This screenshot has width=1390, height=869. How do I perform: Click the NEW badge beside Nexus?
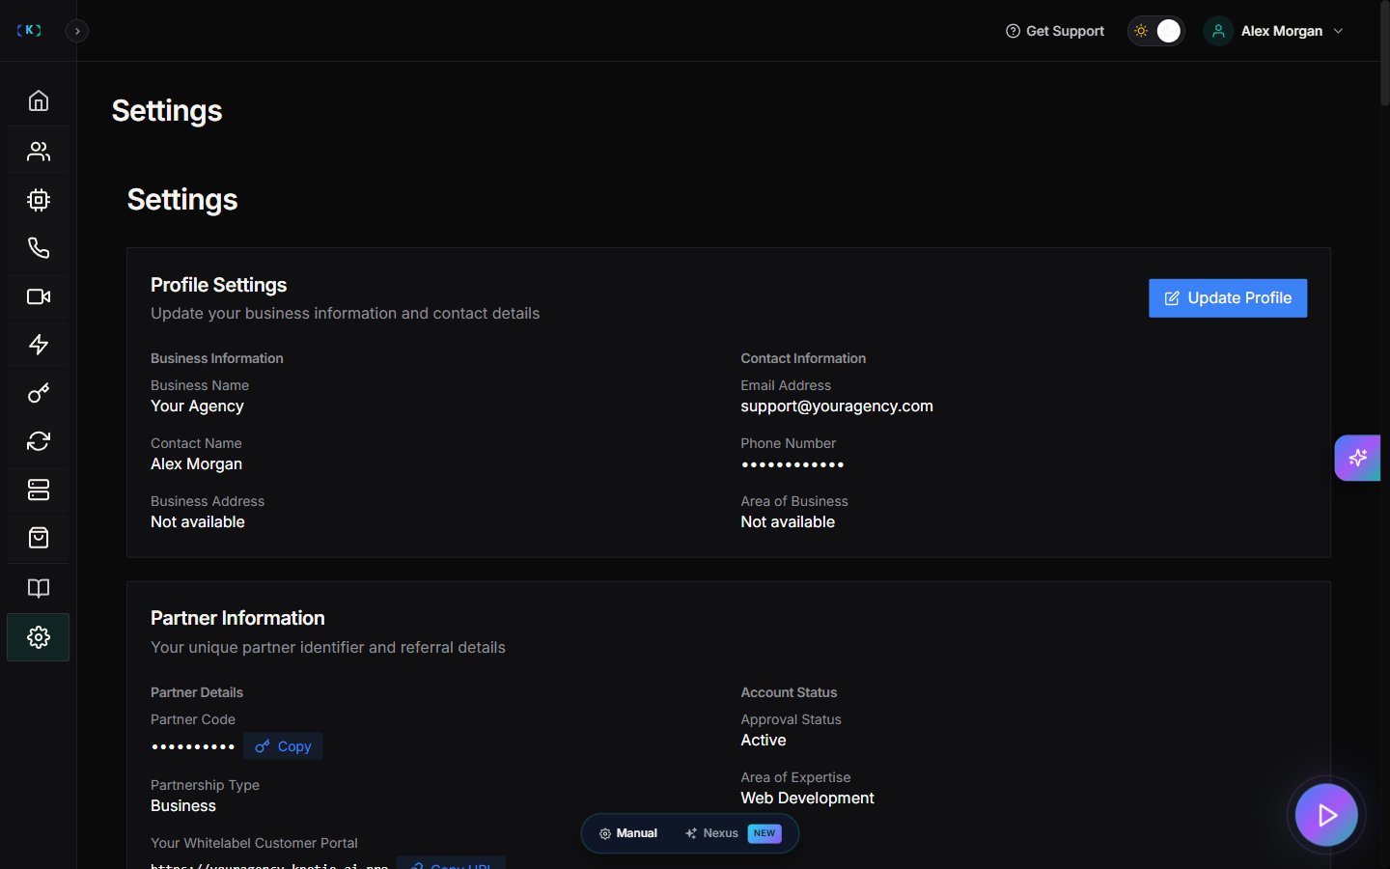[764, 833]
